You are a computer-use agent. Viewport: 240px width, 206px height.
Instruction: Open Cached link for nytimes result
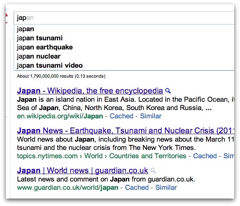205,156
